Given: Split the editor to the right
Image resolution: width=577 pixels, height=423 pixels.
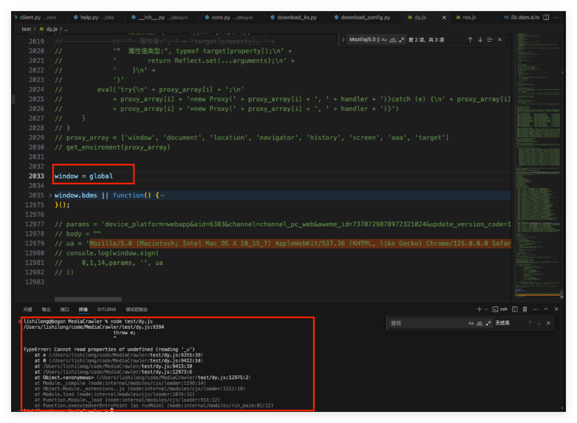Looking at the screenshot, I should point(546,17).
